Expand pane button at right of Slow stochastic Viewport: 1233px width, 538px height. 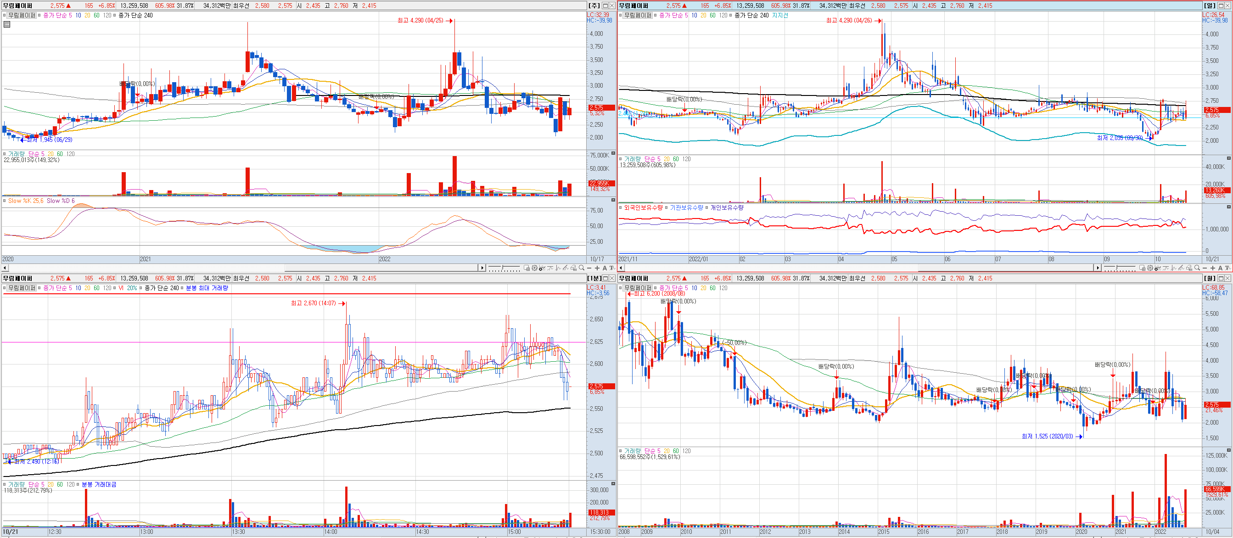pyautogui.click(x=613, y=200)
